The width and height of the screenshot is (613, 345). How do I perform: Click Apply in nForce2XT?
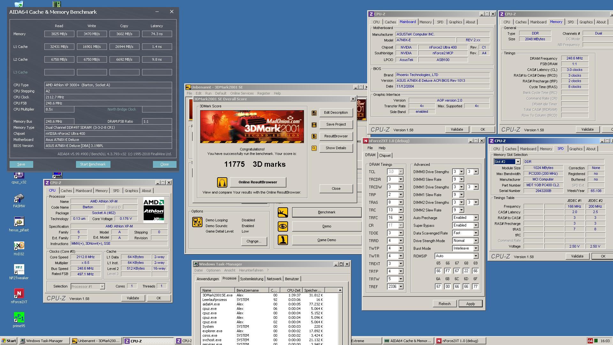click(470, 304)
